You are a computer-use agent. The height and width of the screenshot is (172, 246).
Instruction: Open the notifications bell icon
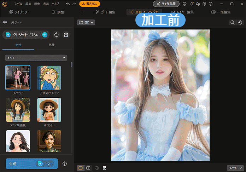click(192, 4)
